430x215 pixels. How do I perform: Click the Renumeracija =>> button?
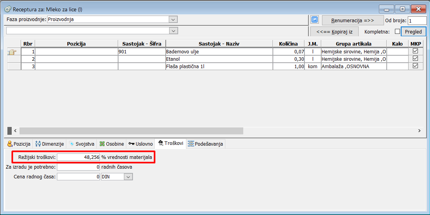pyautogui.click(x=353, y=21)
